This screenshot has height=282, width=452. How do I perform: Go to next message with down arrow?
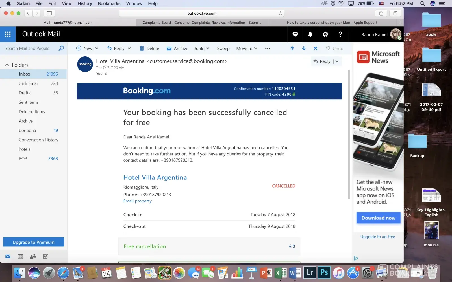304,48
